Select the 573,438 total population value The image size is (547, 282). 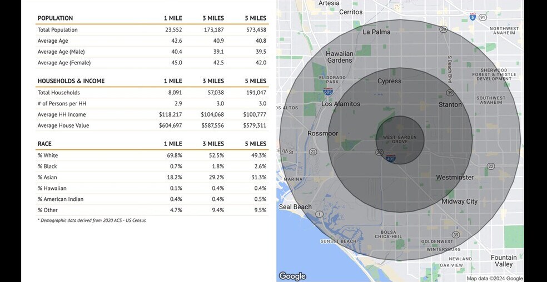pos(256,30)
